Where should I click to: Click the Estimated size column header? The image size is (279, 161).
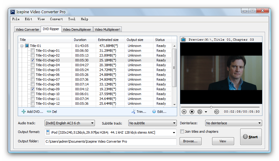click(110, 40)
